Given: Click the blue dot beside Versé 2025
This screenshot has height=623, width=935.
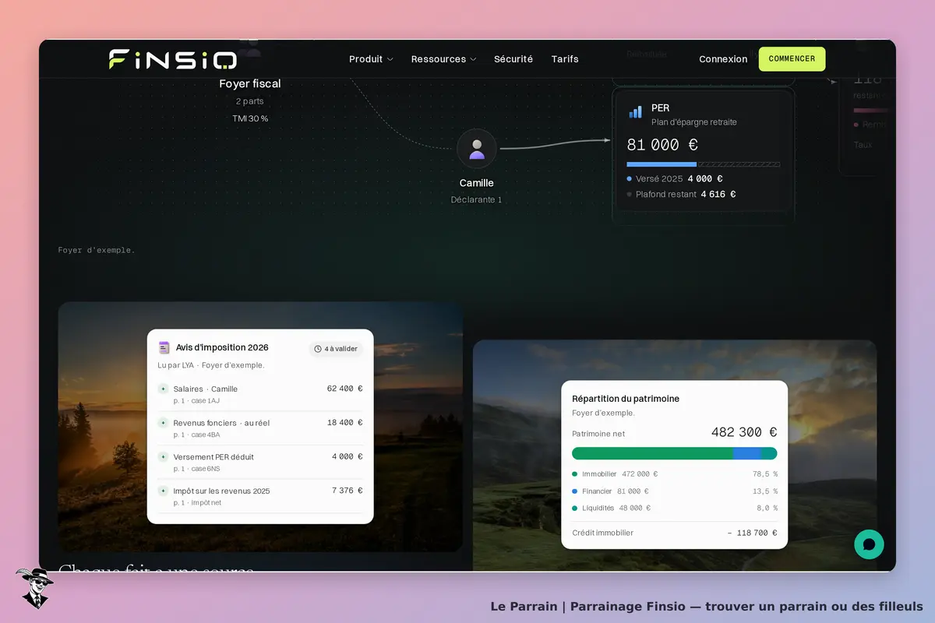Looking at the screenshot, I should (630, 179).
